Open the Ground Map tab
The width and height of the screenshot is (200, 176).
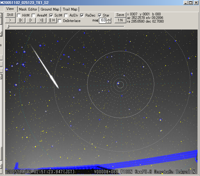50,9
